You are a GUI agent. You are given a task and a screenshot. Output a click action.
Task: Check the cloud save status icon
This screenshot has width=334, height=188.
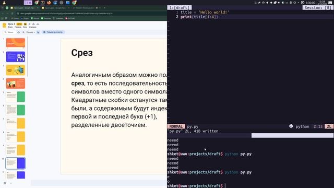click(38, 24)
